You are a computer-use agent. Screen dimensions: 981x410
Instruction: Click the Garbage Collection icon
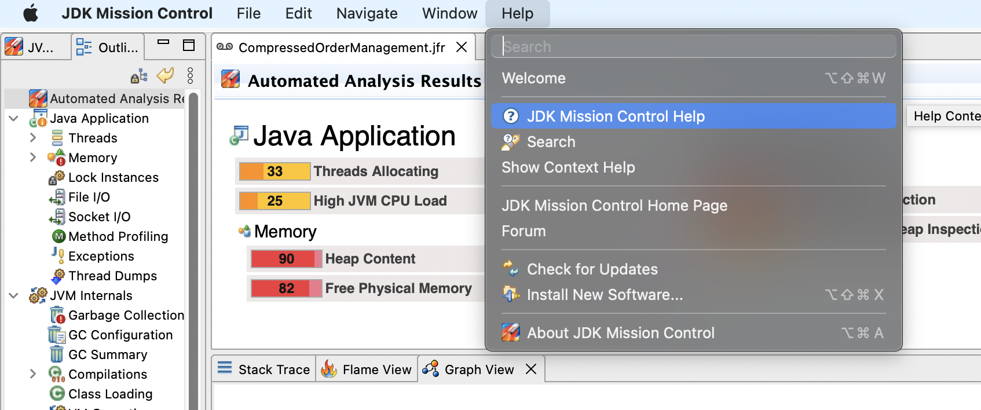point(57,316)
